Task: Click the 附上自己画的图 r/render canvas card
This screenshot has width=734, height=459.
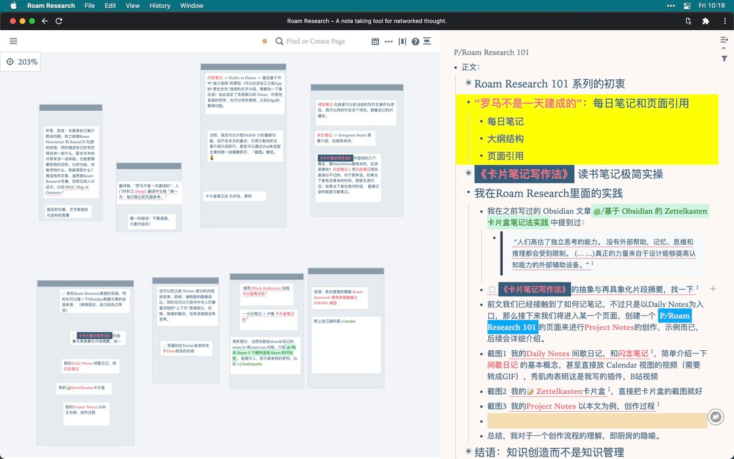Action: (x=345, y=344)
